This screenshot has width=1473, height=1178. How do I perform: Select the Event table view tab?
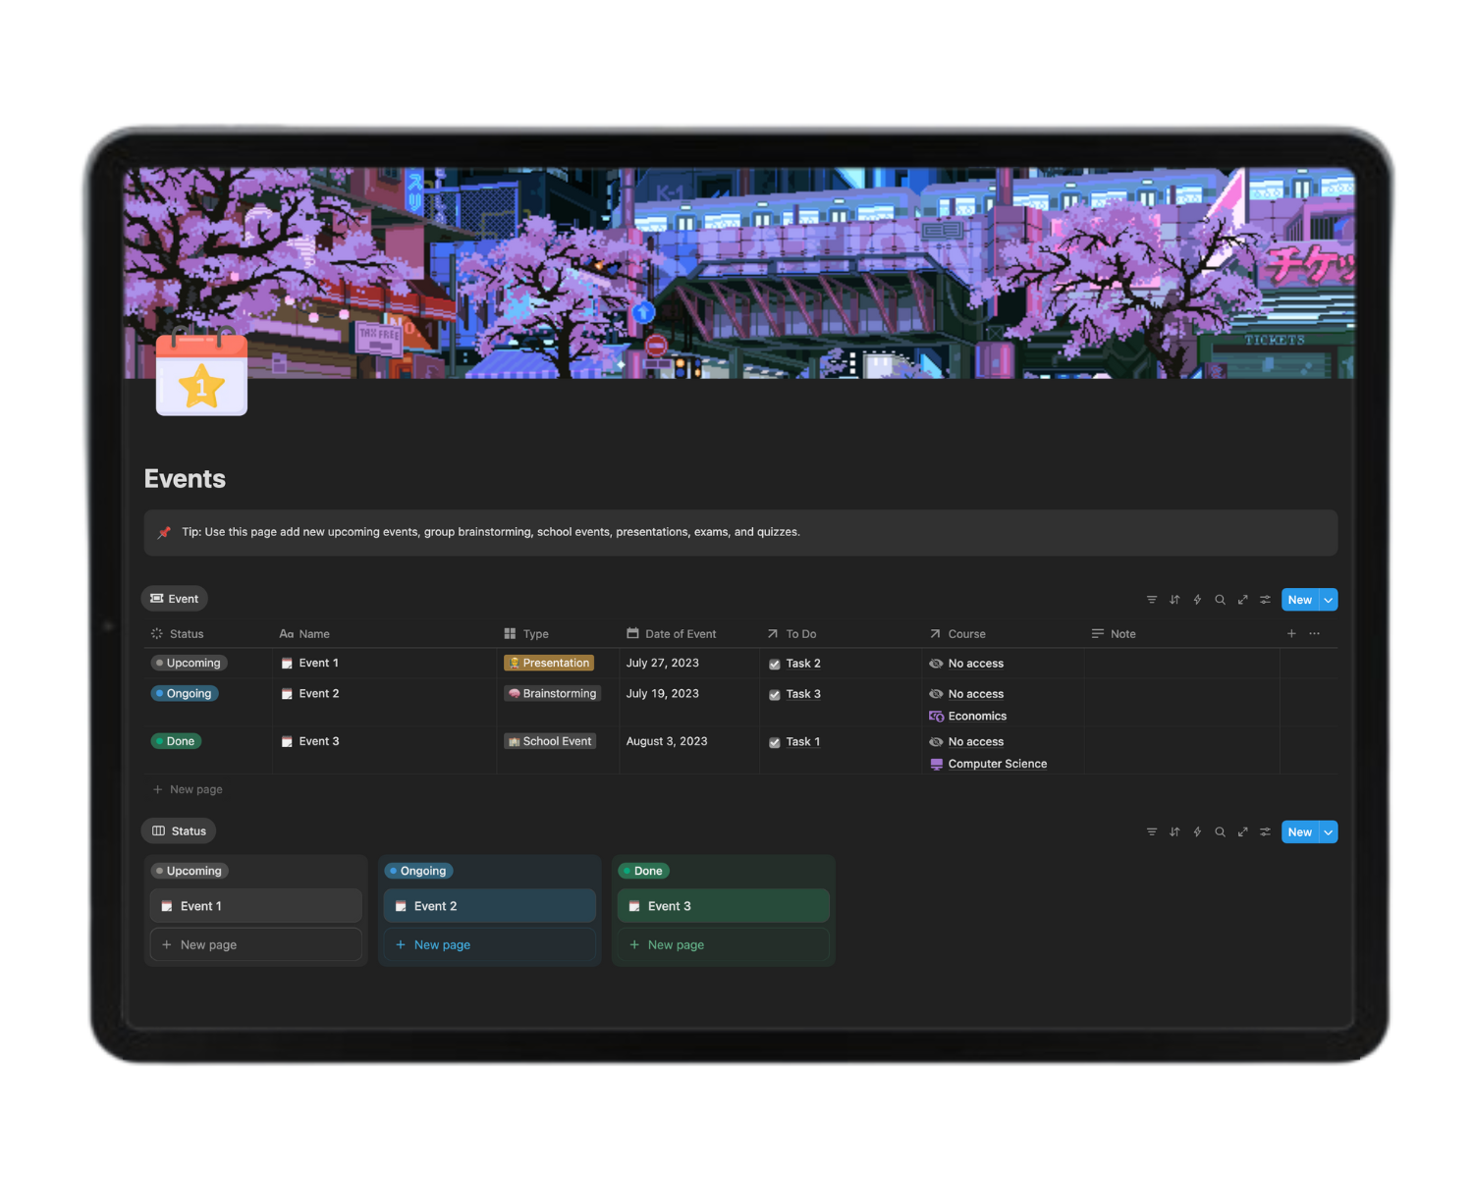click(x=175, y=599)
